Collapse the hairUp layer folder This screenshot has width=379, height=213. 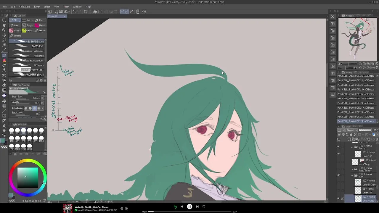[x=352, y=147]
